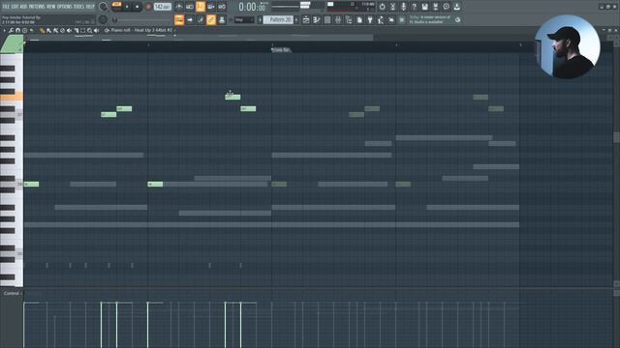Open the target channel selector before Piano roll title

(x=107, y=30)
